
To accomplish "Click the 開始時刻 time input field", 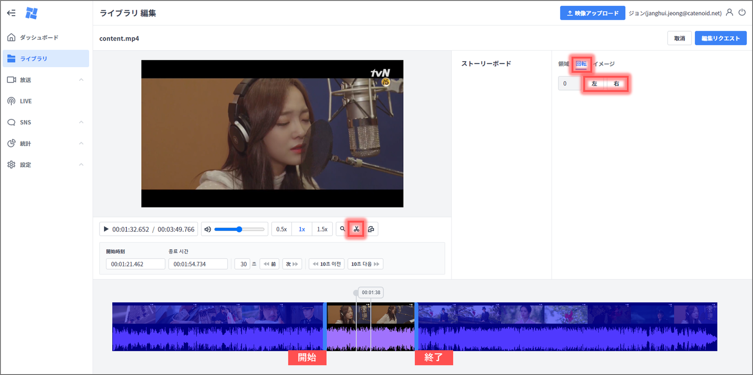I will 135,264.
